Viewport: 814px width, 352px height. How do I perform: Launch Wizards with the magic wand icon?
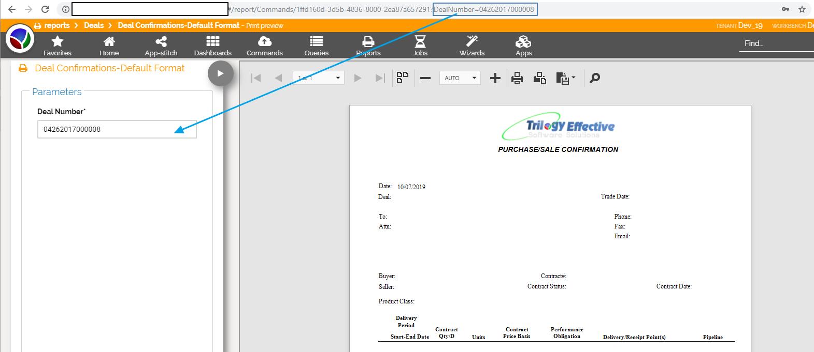(x=472, y=42)
